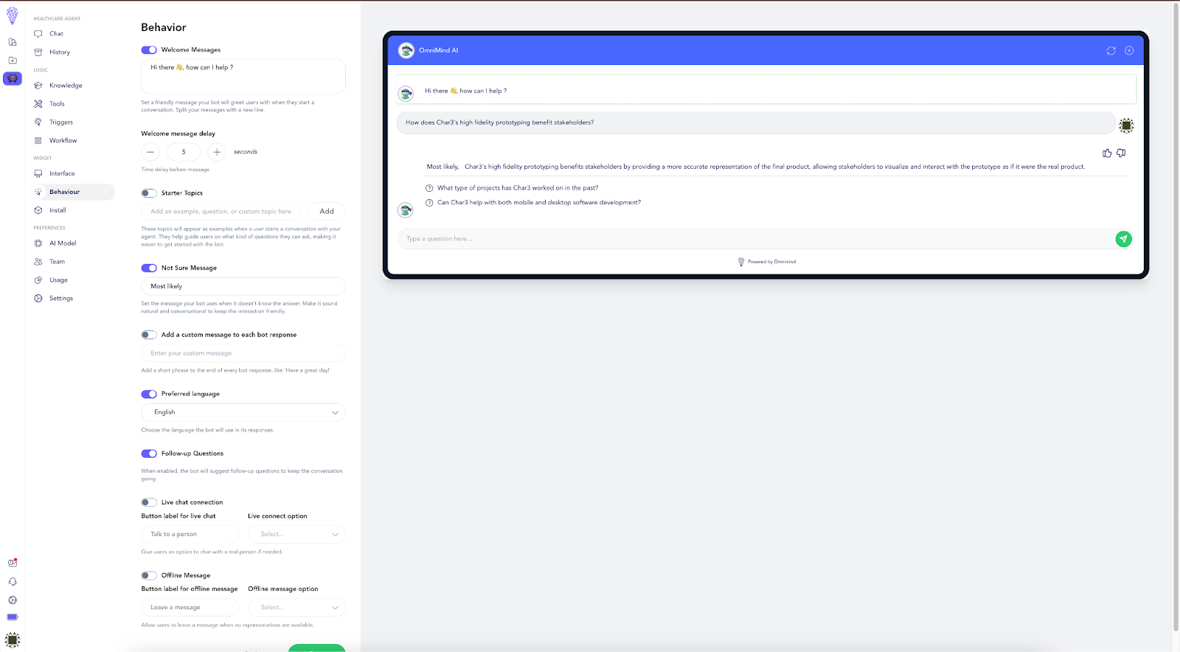Select Behaviour in the sidebar
Image resolution: width=1180 pixels, height=652 pixels.
pyautogui.click(x=72, y=192)
